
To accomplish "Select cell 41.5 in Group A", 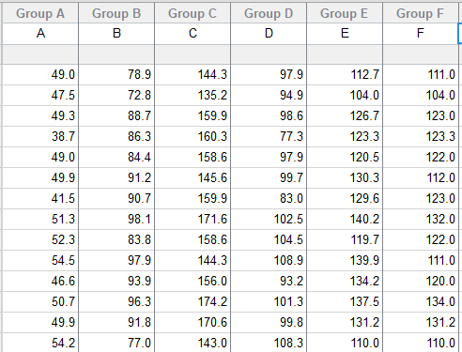I will 40,198.
